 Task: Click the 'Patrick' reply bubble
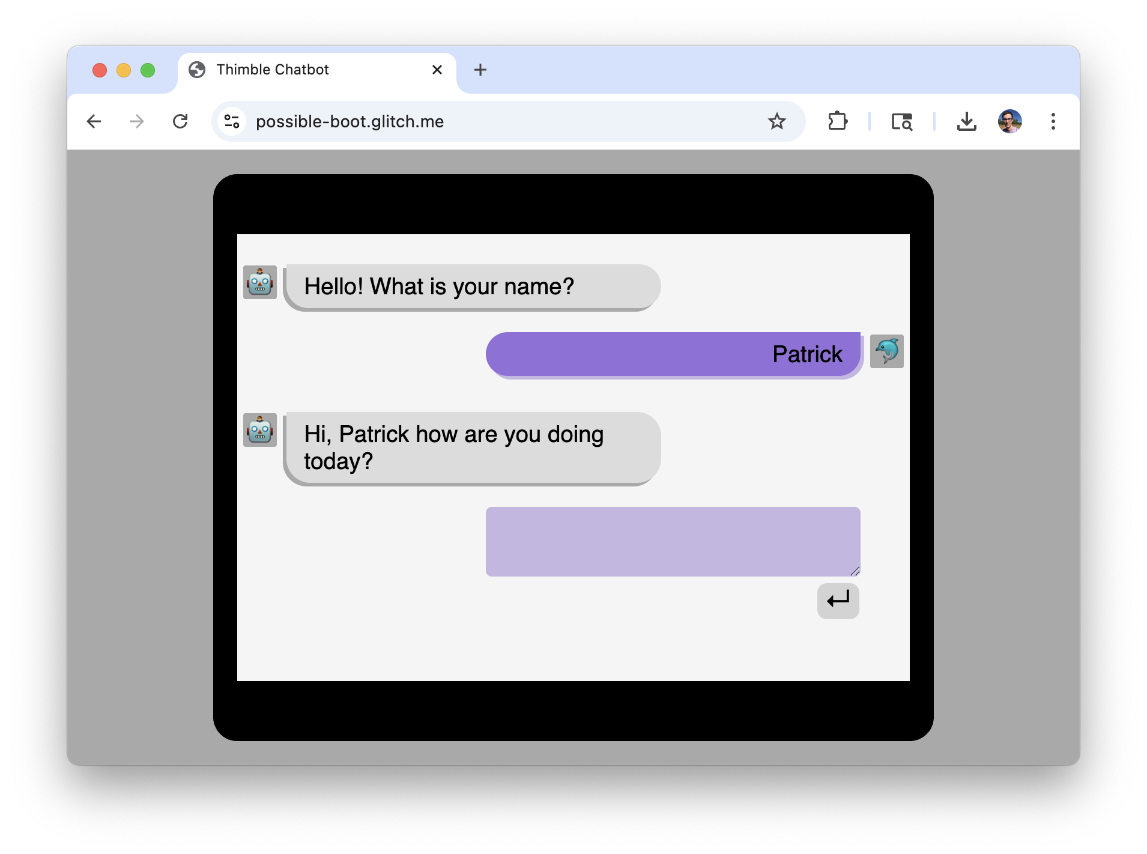point(674,355)
